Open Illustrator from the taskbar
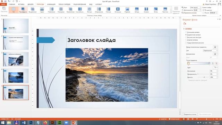Viewport: 222px width, 125px height. 52,123
